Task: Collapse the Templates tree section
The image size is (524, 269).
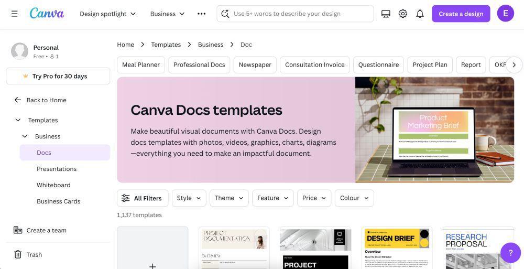Action: click(18, 120)
